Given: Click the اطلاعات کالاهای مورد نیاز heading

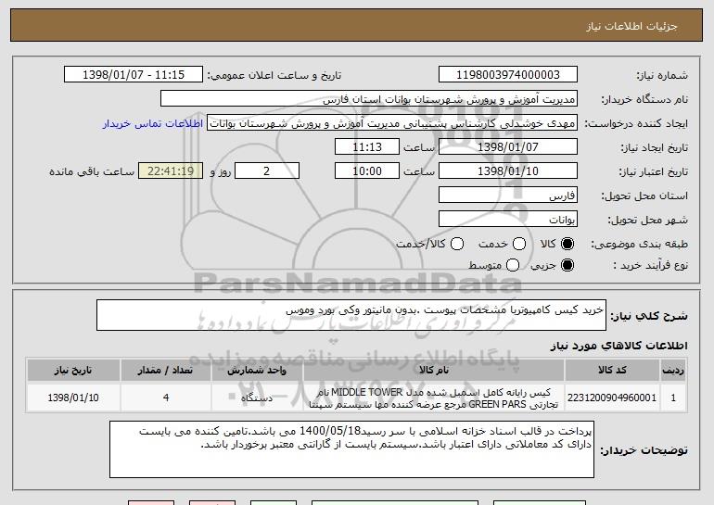Looking at the screenshot, I should 618,346.
